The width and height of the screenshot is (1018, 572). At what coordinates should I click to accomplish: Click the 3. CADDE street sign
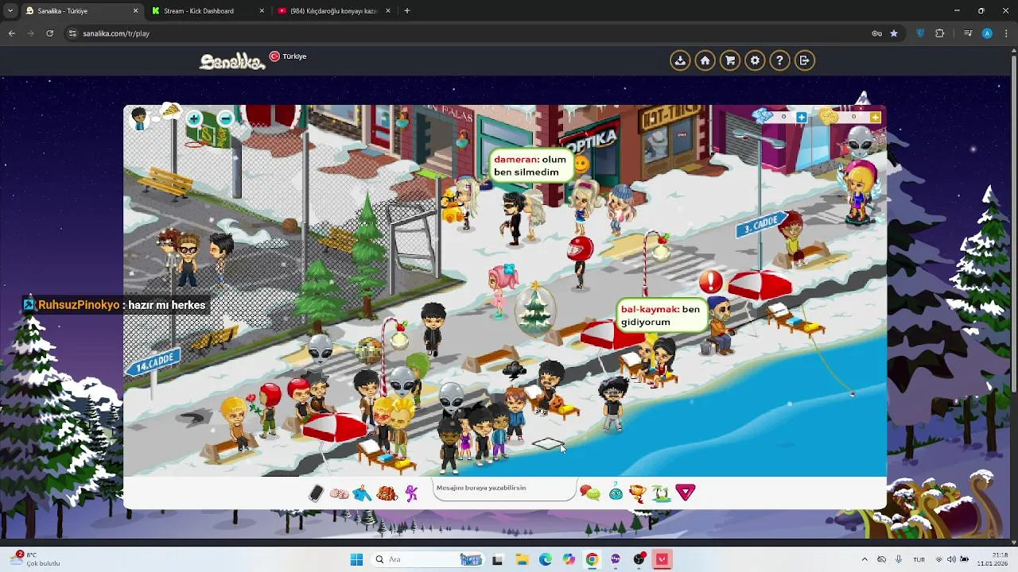point(761,225)
